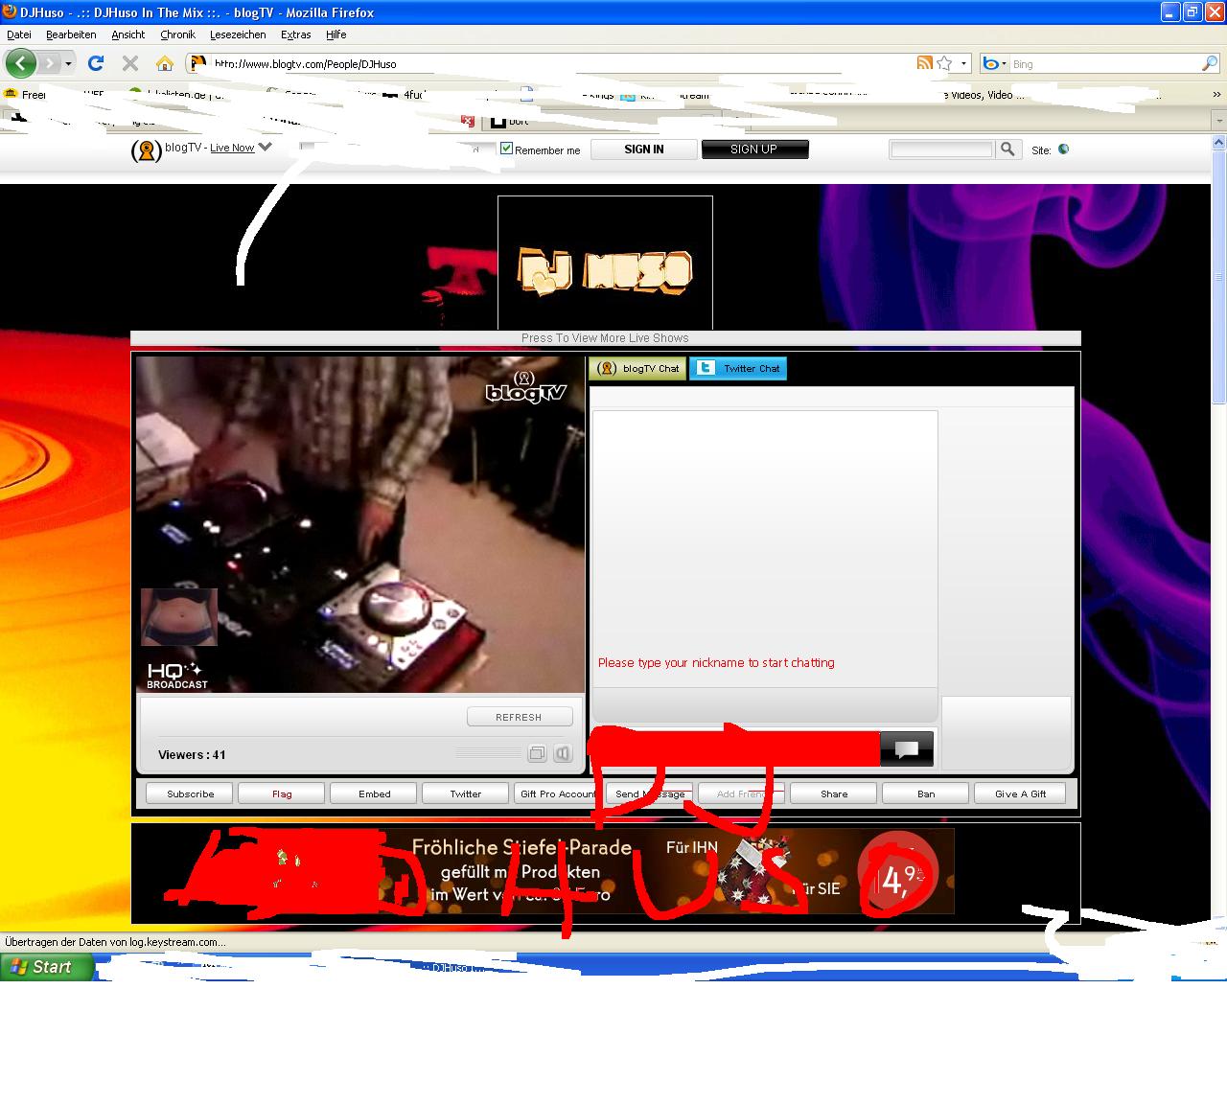Open the Windows Start button

pos(47,967)
